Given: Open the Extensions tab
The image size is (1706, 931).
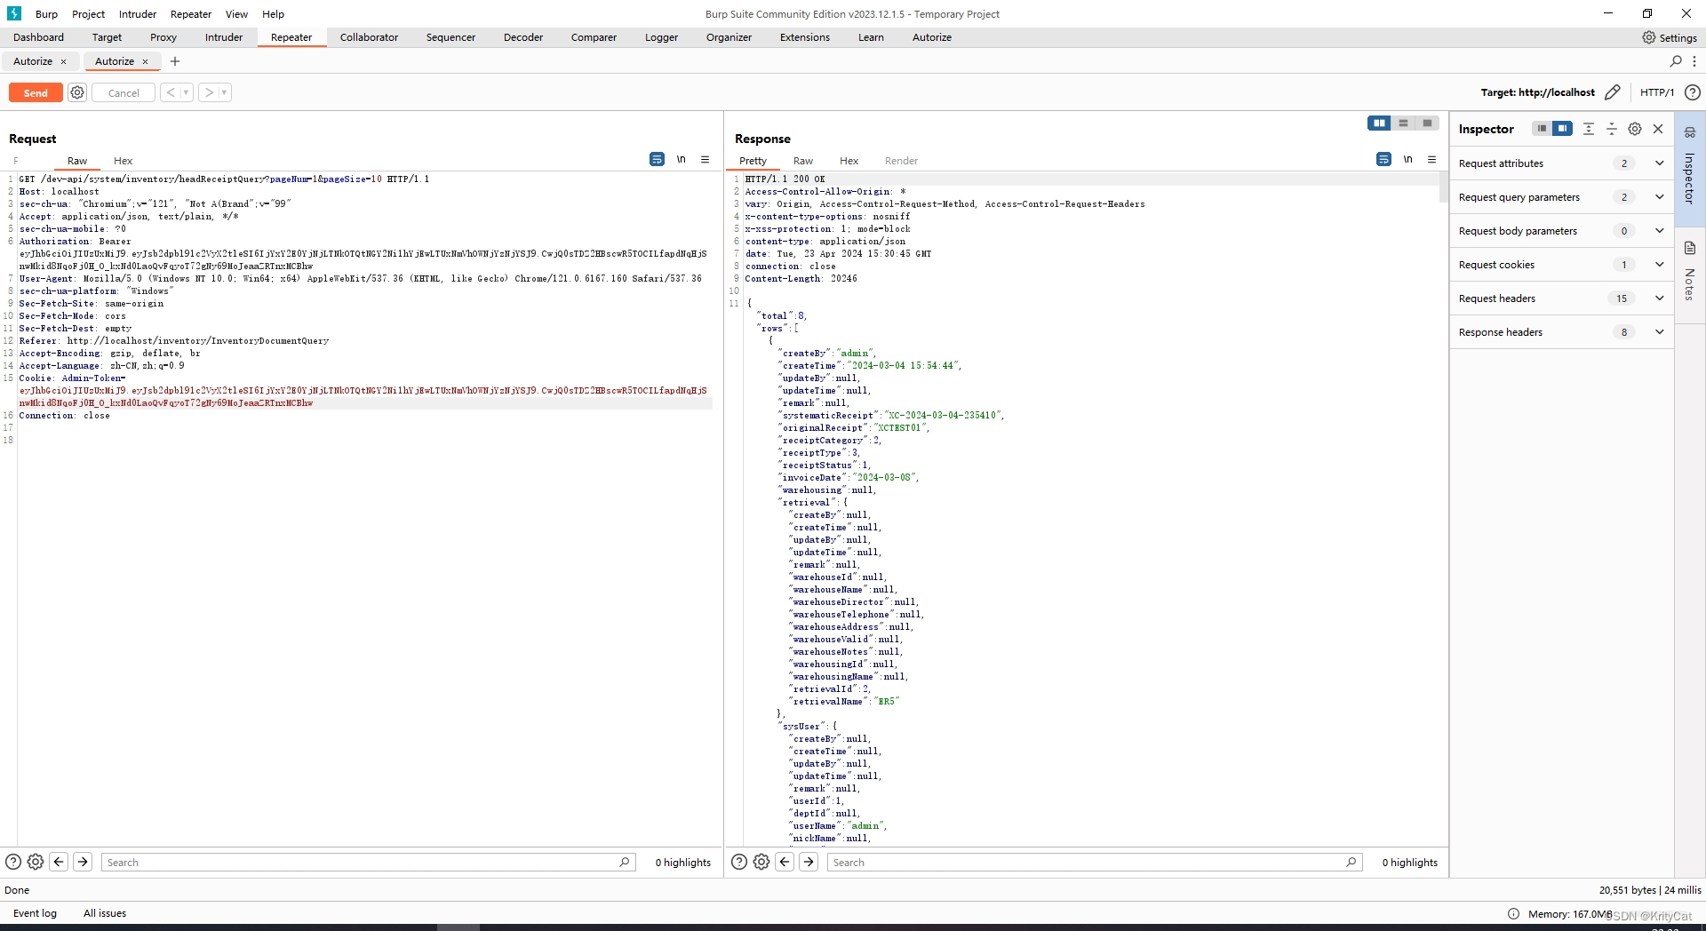Looking at the screenshot, I should click(x=805, y=37).
